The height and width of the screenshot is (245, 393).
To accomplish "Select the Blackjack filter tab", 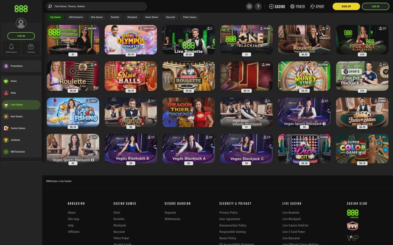I will [132, 17].
